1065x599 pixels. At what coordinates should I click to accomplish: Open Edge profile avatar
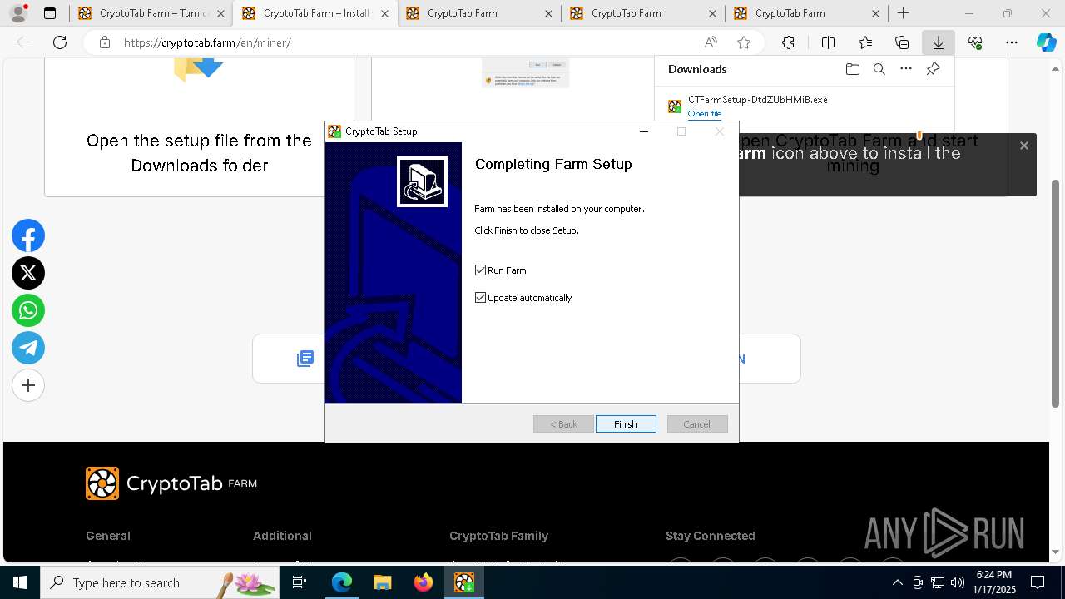(17, 13)
